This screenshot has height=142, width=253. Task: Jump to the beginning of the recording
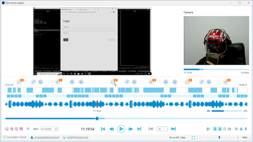pos(103,129)
